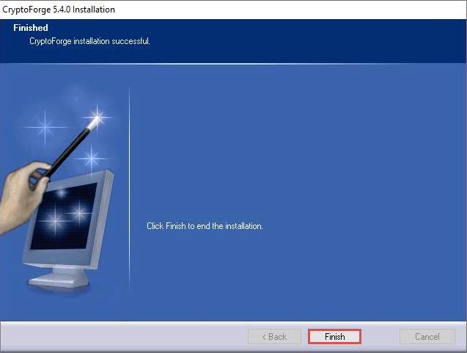Image resolution: width=467 pixels, height=353 pixels.
Task: Click the dark monitor screen with stars
Action: point(65,216)
